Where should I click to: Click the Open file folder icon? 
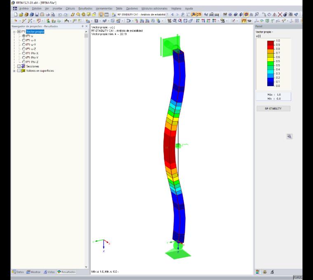coord(21,14)
